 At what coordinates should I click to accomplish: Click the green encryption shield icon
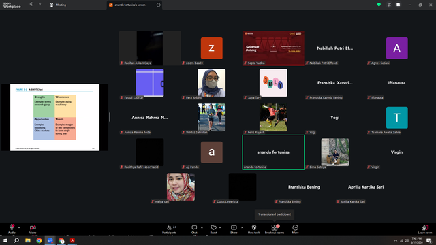tap(379, 5)
